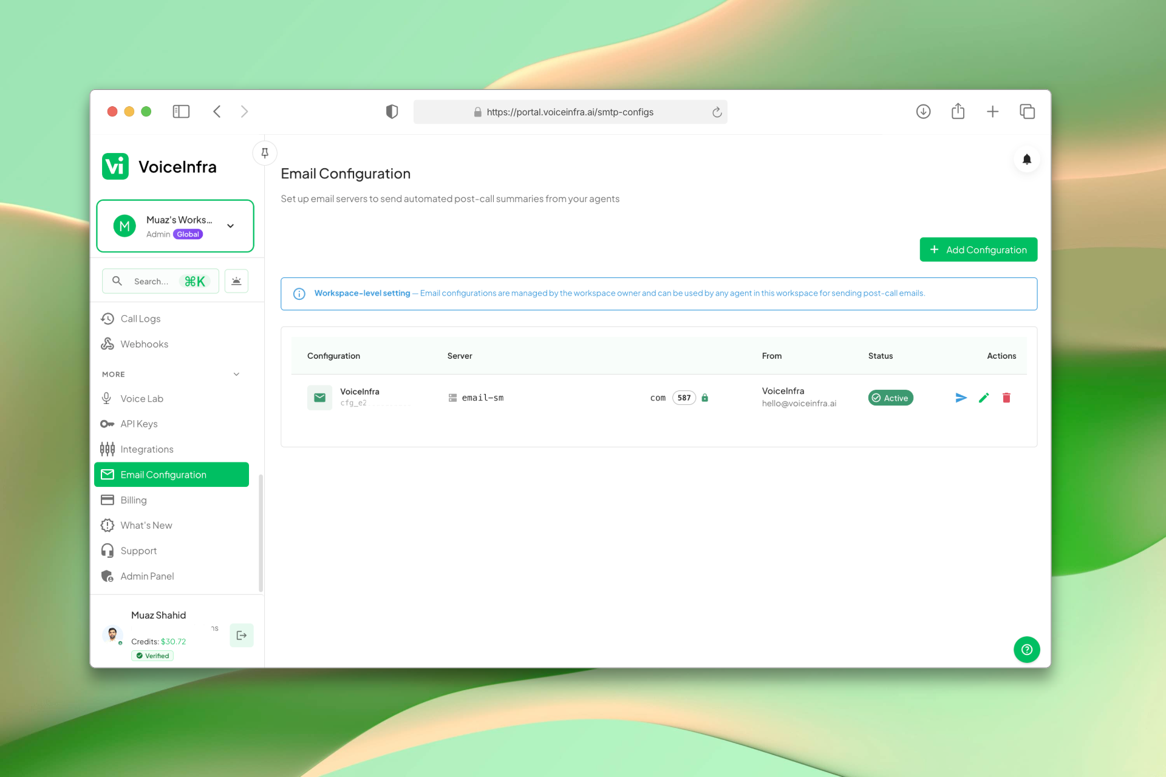
Task: Click Workspace-level setting text
Action: [362, 293]
